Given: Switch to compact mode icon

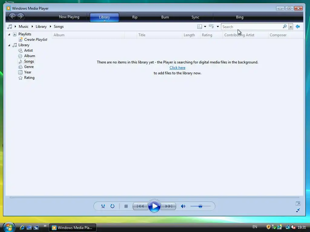Looking at the screenshot, I should point(298,210).
